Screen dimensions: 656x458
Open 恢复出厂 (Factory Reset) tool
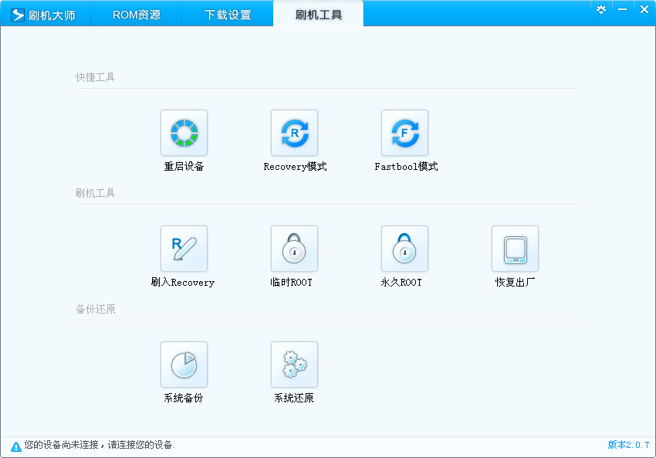click(x=514, y=256)
